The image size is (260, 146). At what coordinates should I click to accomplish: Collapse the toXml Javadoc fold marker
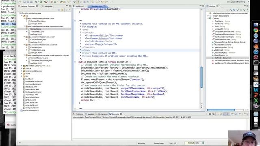pyautogui.click(x=75, y=21)
